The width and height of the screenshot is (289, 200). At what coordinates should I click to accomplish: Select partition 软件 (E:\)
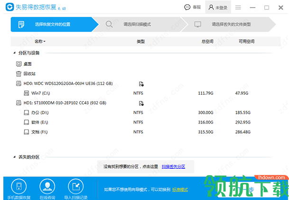tap(39, 122)
